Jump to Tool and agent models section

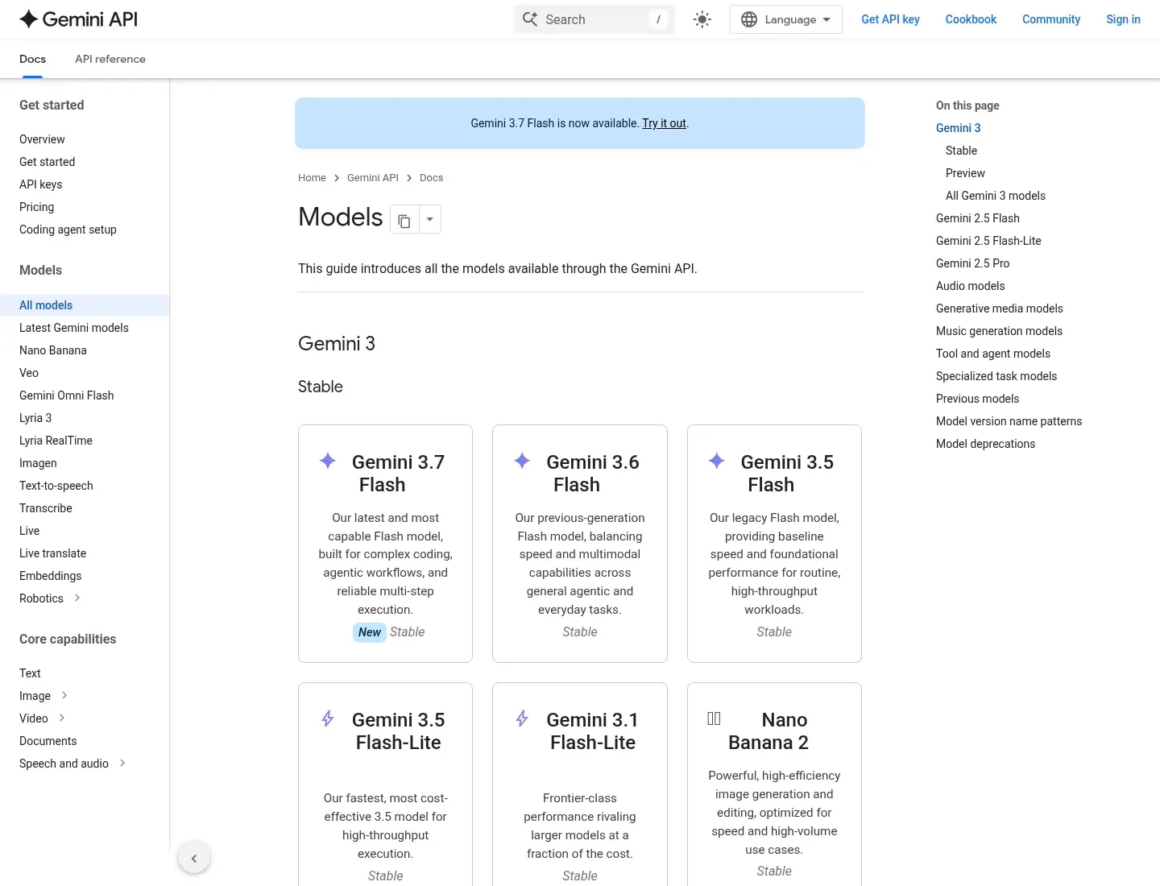point(992,354)
